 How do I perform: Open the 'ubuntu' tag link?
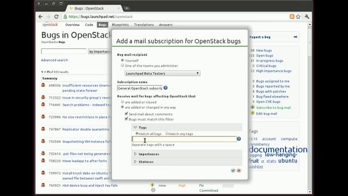(x=288, y=161)
